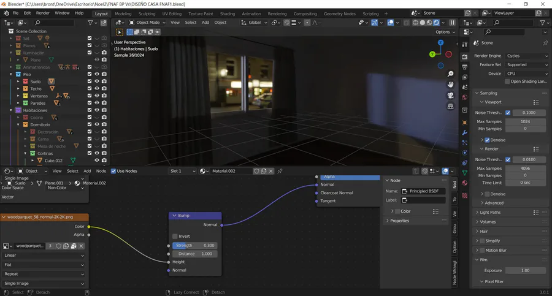The image size is (552, 296).
Task: Switch to the Shading workspace tab
Action: point(227,13)
